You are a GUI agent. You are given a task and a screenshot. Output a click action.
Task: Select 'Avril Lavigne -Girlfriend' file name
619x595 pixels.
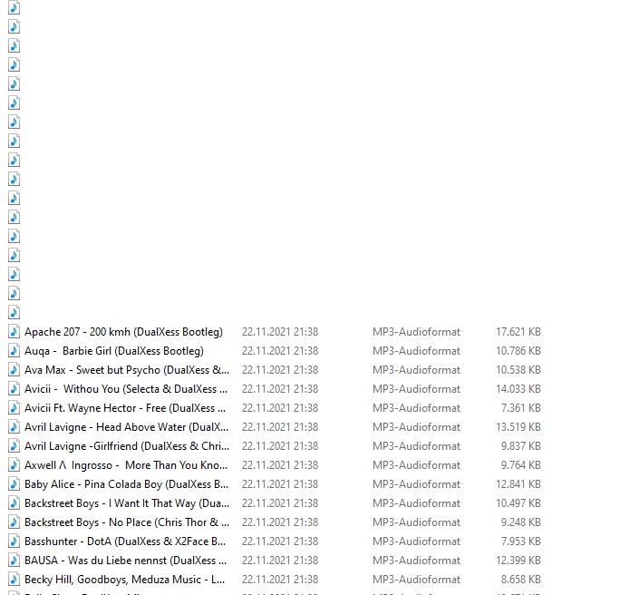(127, 446)
